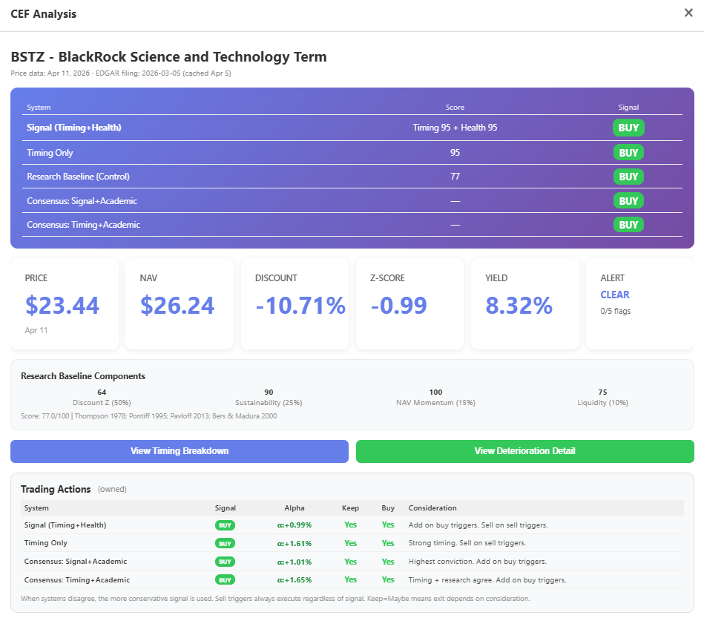Viewport: 704px width, 621px height.
Task: Open View Deterioration Detail
Action: pos(525,451)
